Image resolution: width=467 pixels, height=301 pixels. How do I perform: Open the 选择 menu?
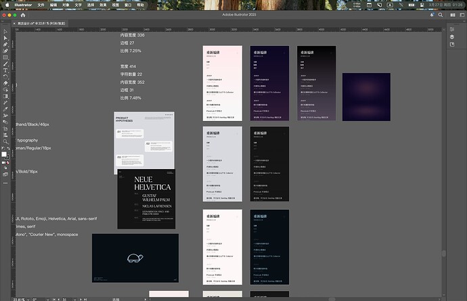(x=91, y=5)
